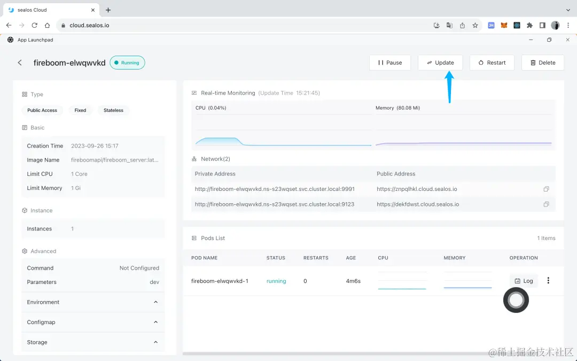Viewport: 577px width, 361px height.
Task: Select the sealos Cloud browser tab
Action: click(50, 10)
